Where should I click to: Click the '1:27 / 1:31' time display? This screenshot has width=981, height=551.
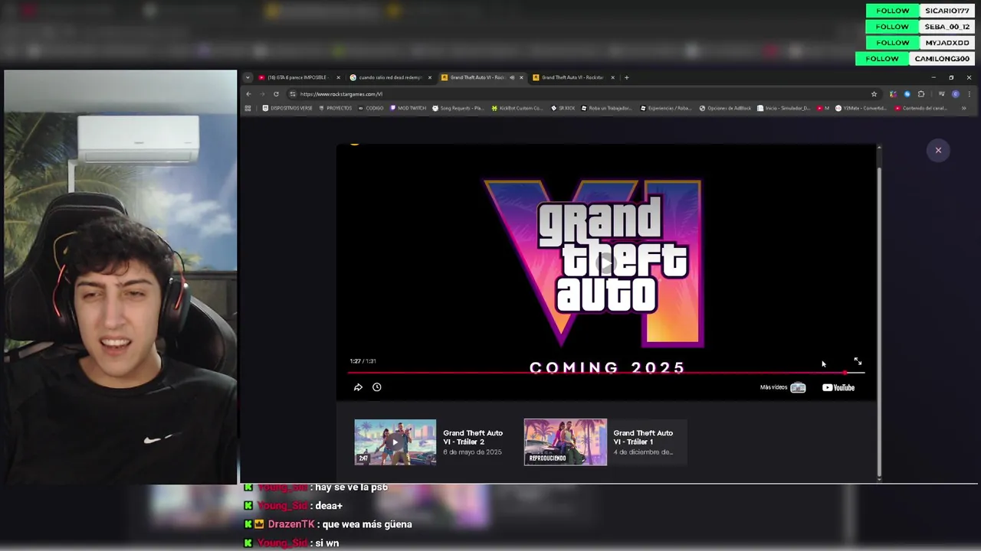pos(363,361)
